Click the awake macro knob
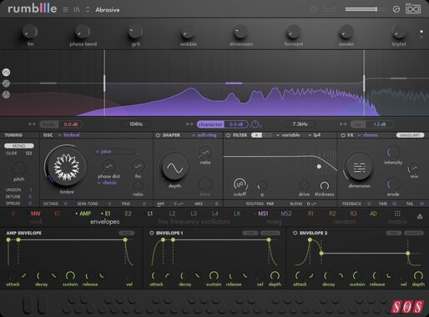Screen dimensions: 429x317 click(x=346, y=33)
